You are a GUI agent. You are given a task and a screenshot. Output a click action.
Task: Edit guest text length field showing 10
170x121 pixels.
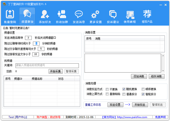coord(36,54)
